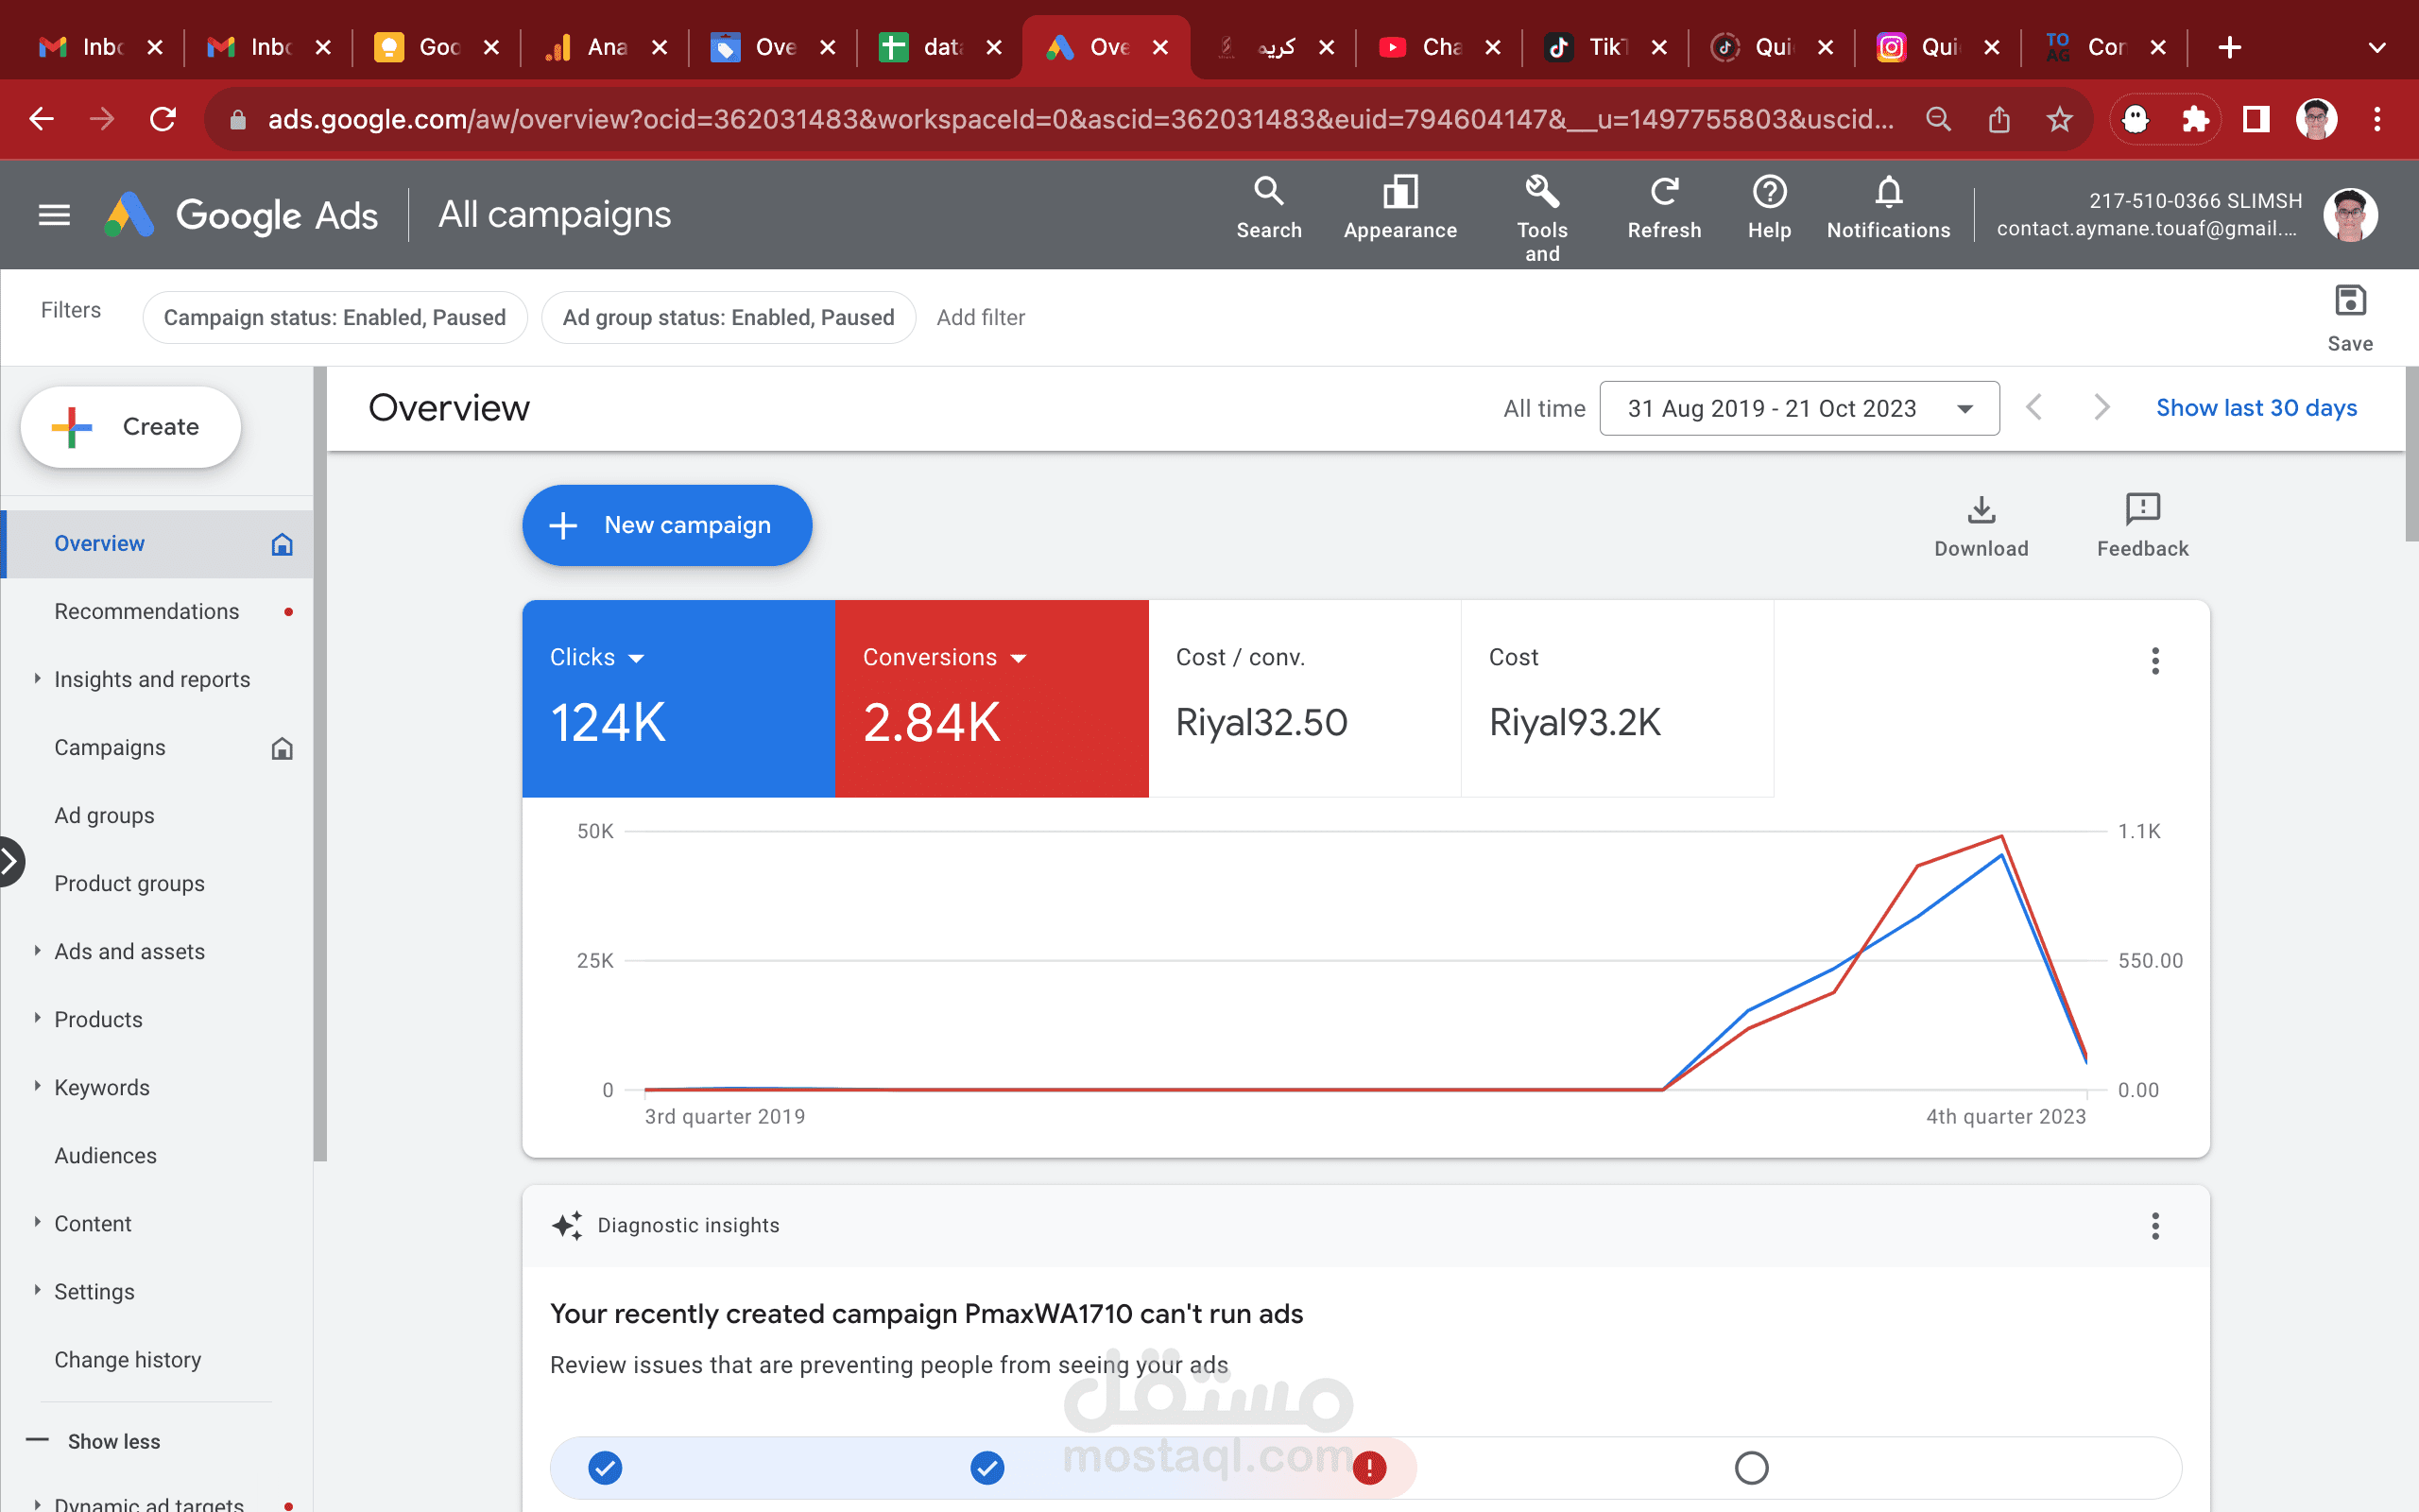Click the Appearance icon in header
This screenshot has width=2419, height=1512.
point(1399,192)
